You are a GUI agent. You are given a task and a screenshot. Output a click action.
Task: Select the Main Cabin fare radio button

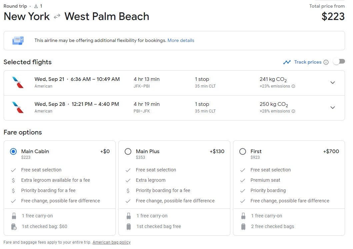13,151
